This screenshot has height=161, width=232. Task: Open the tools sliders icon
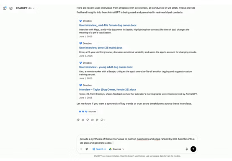[x=87, y=149]
